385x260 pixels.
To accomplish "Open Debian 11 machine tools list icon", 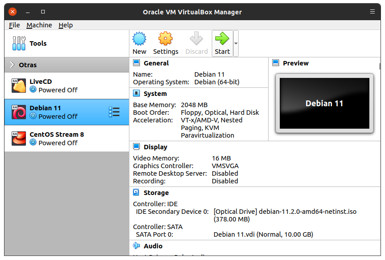I will [114, 112].
